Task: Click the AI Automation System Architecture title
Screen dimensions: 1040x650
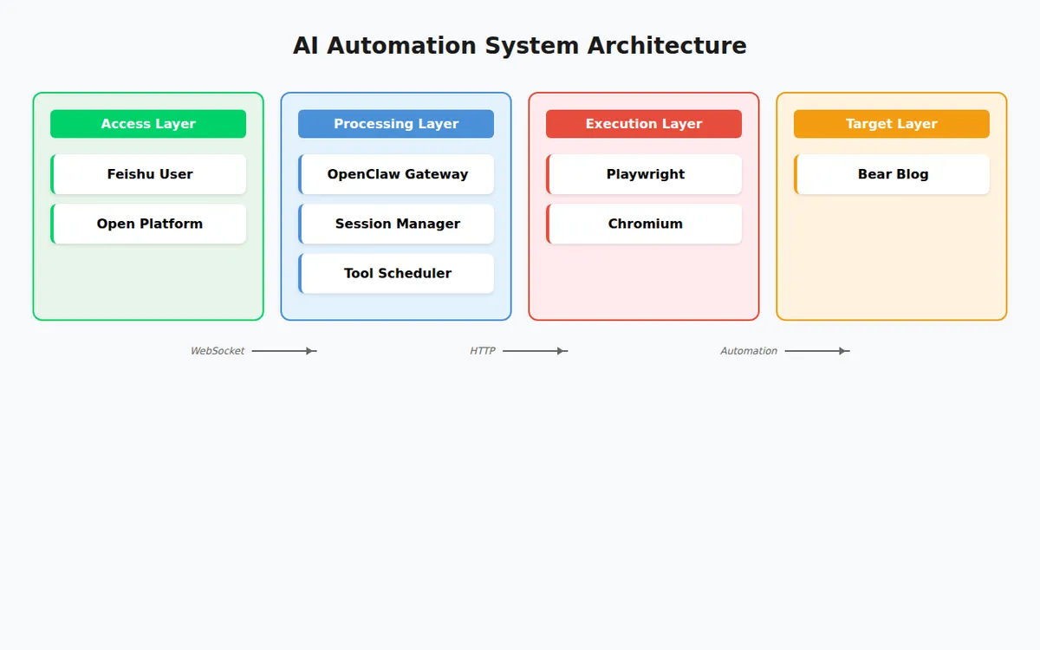Action: 519,45
